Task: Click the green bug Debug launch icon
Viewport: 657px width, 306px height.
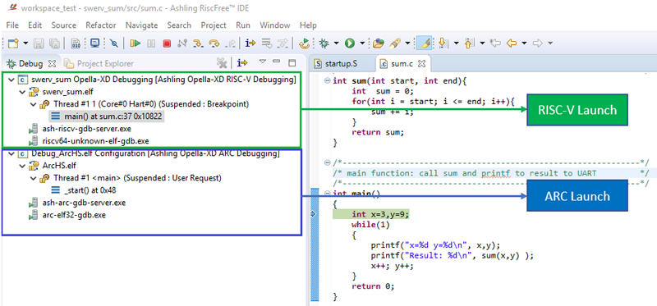Action: (324, 43)
